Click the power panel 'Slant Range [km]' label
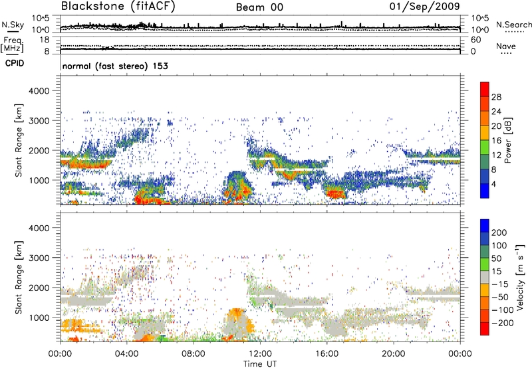This screenshot has width=532, height=368. click(19, 140)
